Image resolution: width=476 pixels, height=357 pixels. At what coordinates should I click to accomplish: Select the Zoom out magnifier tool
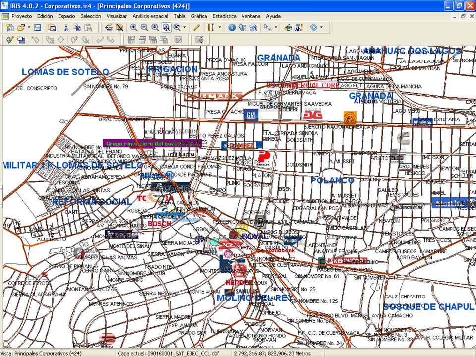(144, 28)
